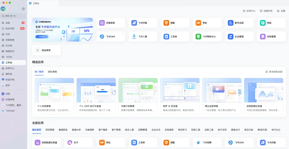Open 日历 calendar in the sidebar

click(13, 34)
